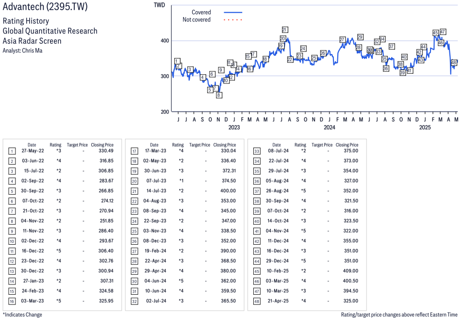The image size is (463, 318).
Task: Click the 2023 year label under the chart
Action: (234, 127)
